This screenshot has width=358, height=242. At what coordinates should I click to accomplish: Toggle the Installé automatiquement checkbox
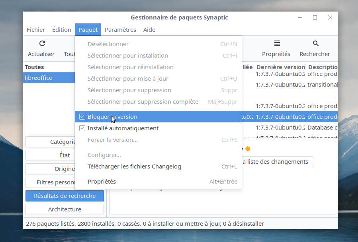point(82,128)
